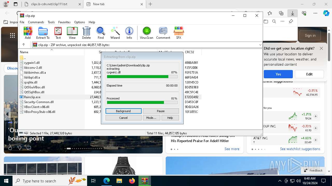Click See more under the Hitler headline
Screen dimensions: 332x186
pyautogui.click(x=232, y=149)
